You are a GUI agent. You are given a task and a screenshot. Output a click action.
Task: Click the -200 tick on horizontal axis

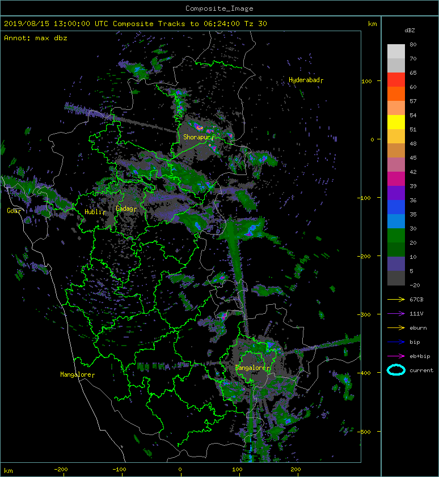(61, 470)
